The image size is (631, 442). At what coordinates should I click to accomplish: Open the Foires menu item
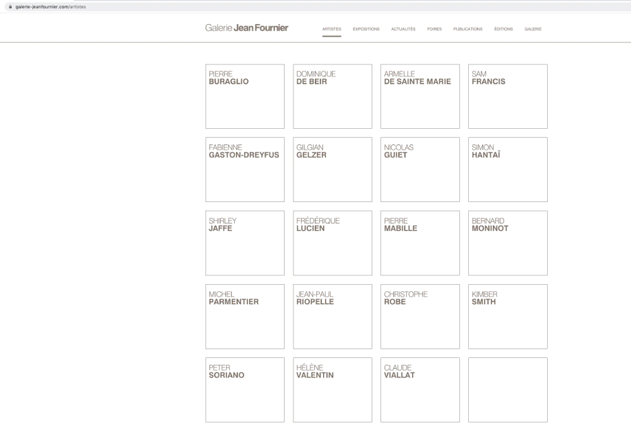[x=434, y=29]
